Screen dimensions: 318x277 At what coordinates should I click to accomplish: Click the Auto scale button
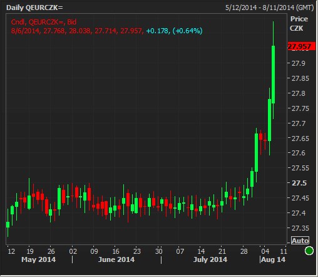(300, 241)
